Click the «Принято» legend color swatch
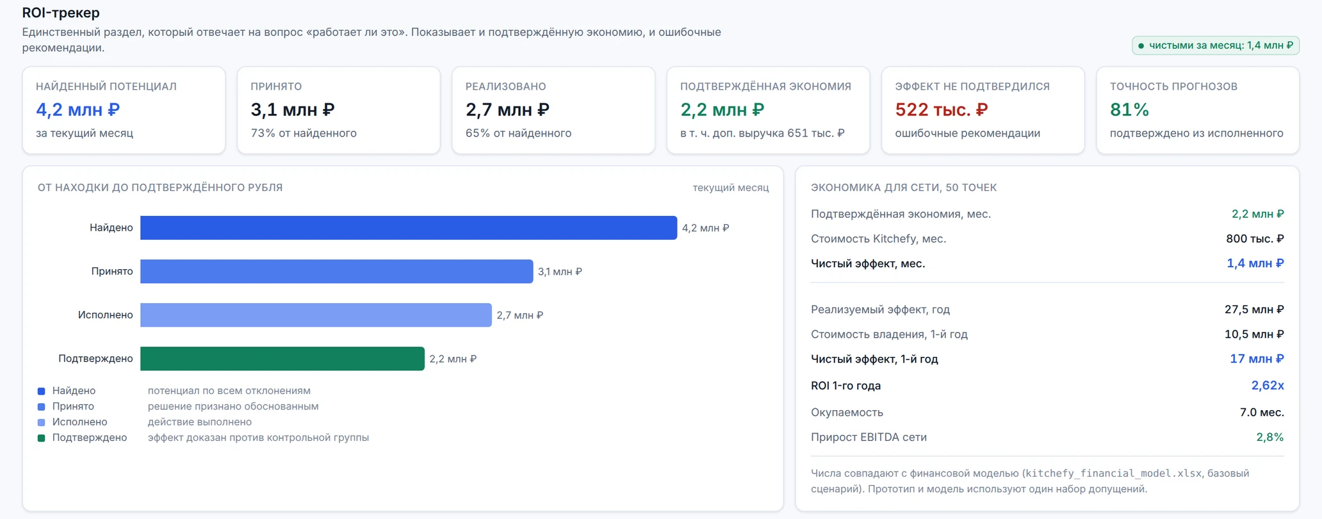 (42, 407)
